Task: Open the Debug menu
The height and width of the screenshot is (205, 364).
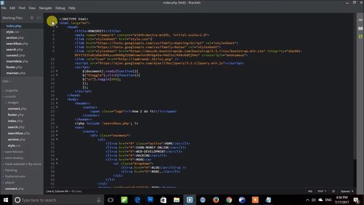Action: click(x=60, y=8)
